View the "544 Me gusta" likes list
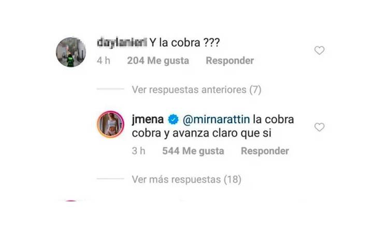The width and height of the screenshot is (386, 250). 193,151
